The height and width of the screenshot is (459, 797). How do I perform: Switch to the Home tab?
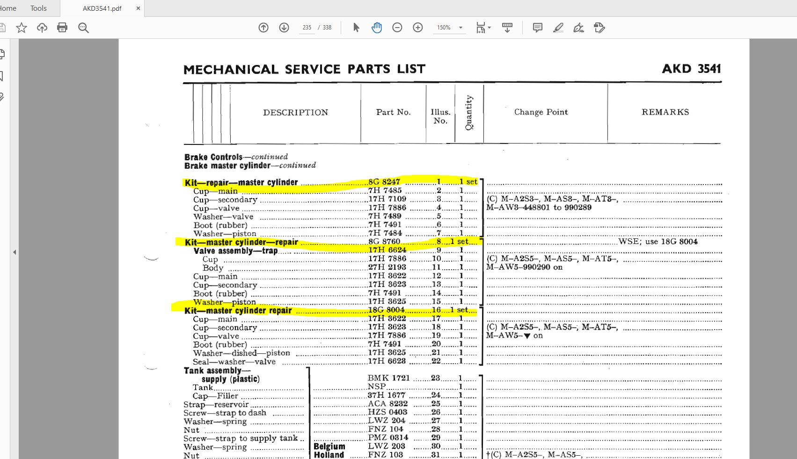(x=8, y=8)
